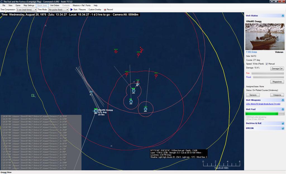Toggle the Manual speed checkbox
This screenshot has width=286, height=174.
pyautogui.click(x=266, y=64)
